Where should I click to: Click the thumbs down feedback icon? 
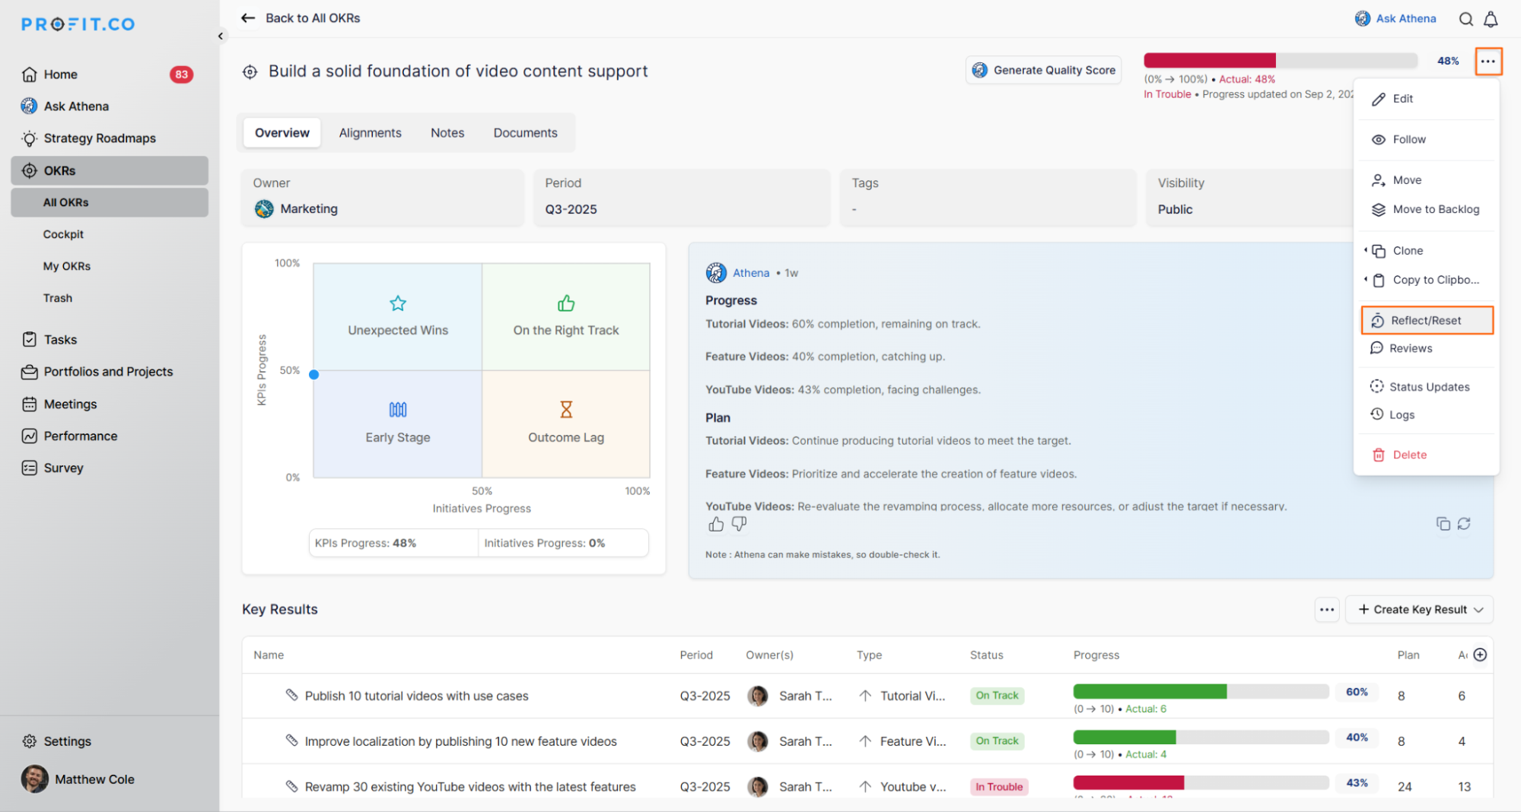(739, 524)
